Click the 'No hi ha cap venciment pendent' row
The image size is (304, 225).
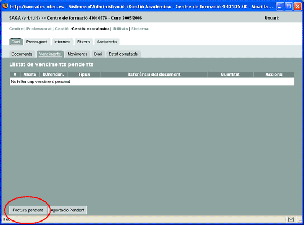(x=152, y=82)
